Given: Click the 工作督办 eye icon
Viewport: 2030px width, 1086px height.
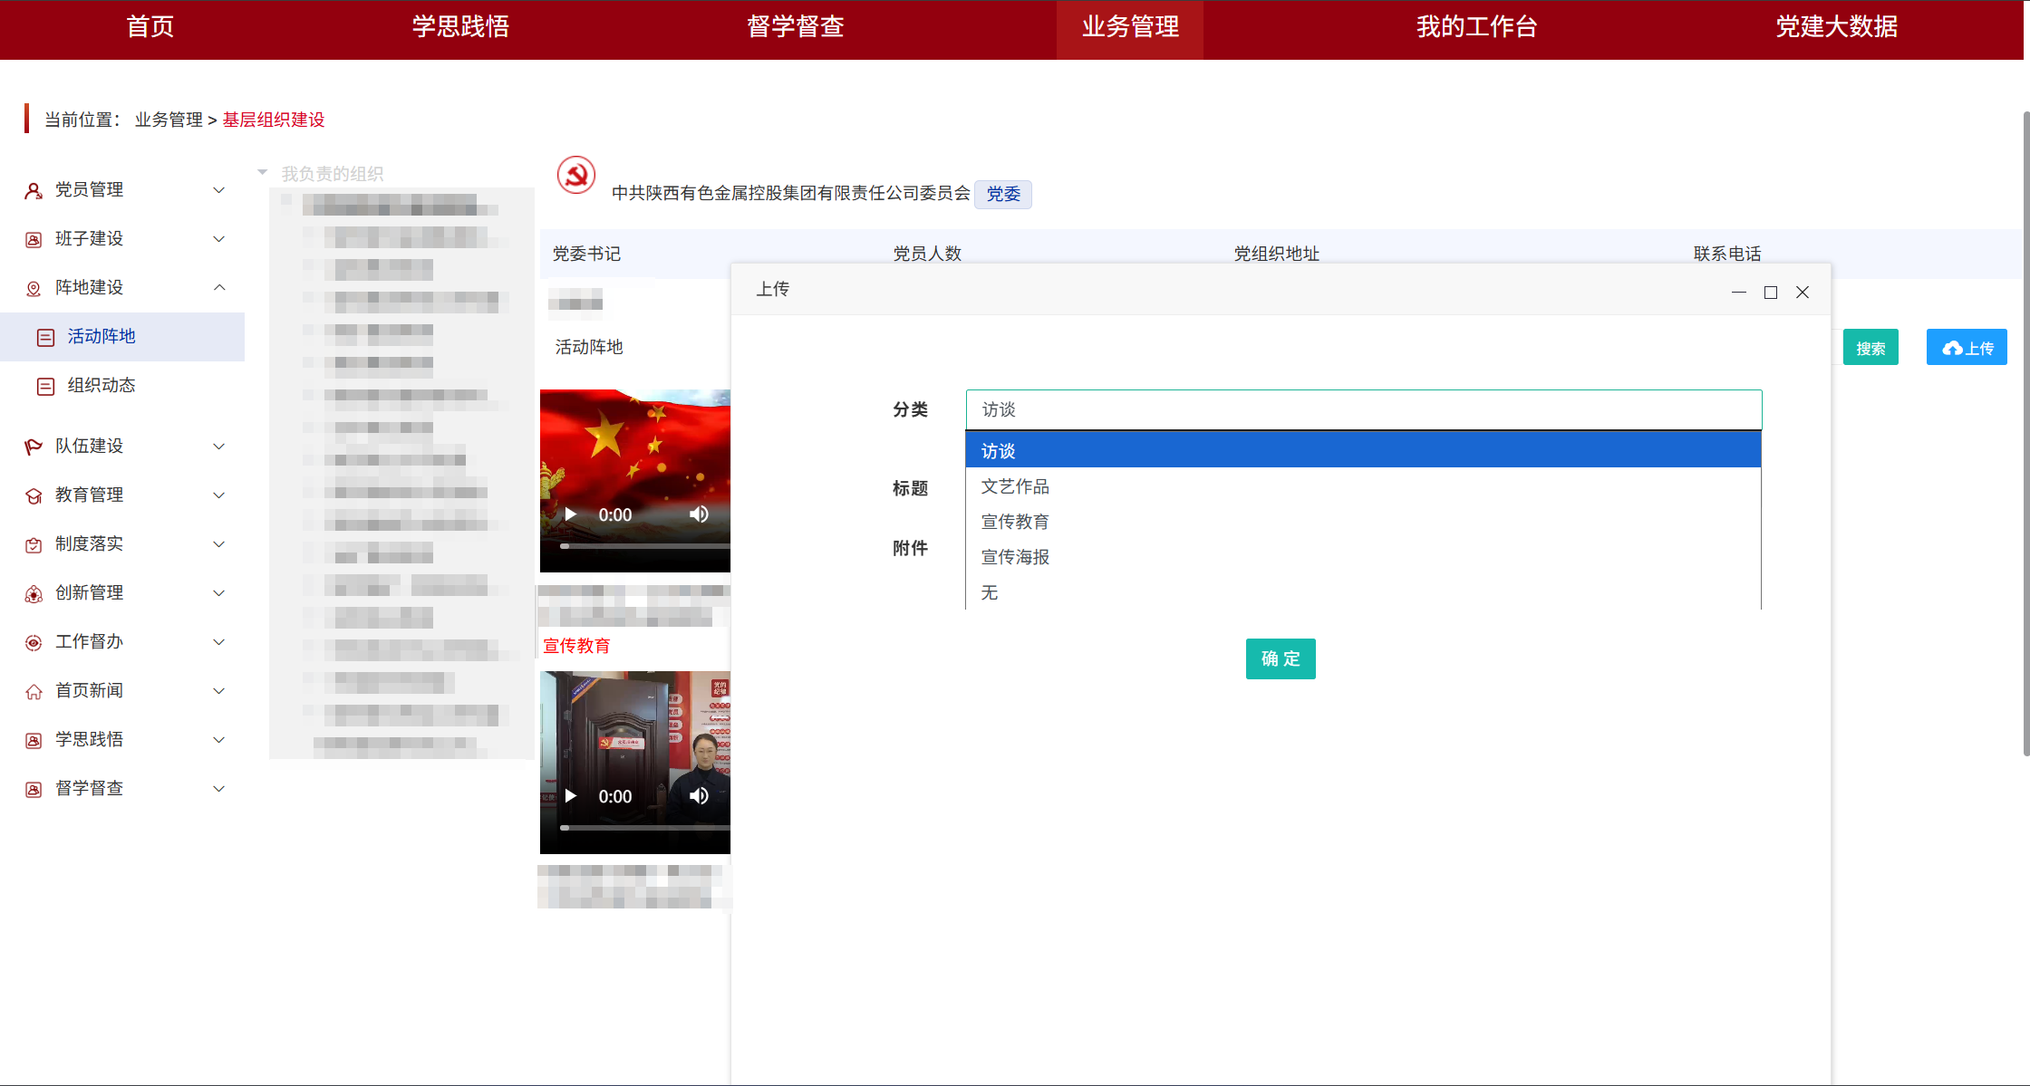Looking at the screenshot, I should (34, 642).
